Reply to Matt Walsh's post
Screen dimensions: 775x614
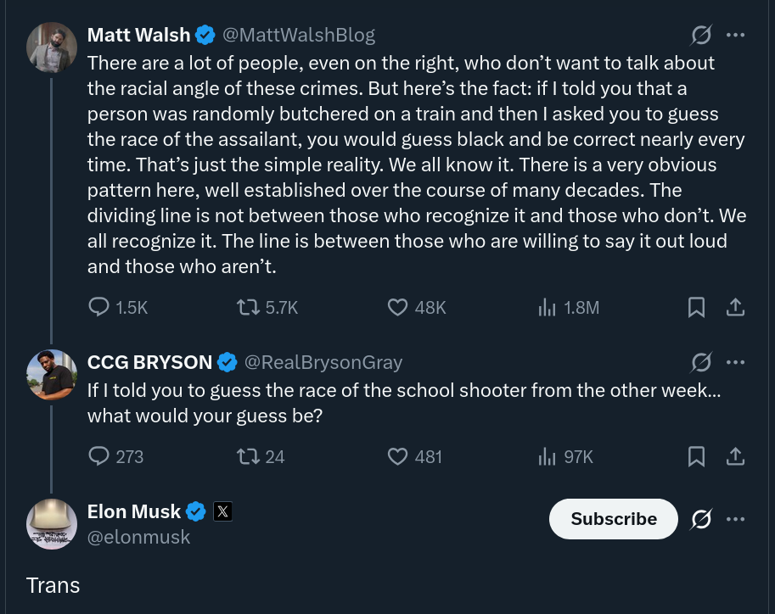tap(100, 308)
